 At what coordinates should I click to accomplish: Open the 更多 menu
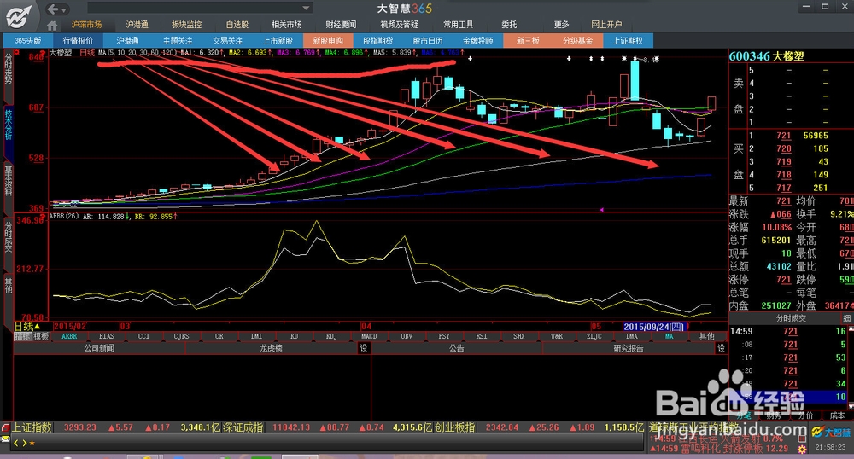562,25
